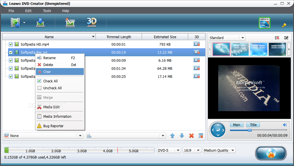Choose Check All in context menu

coord(60,81)
